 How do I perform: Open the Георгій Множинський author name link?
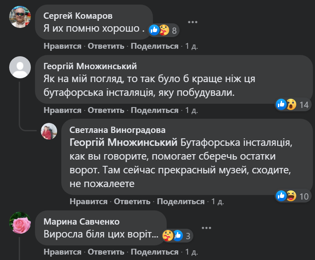point(90,67)
